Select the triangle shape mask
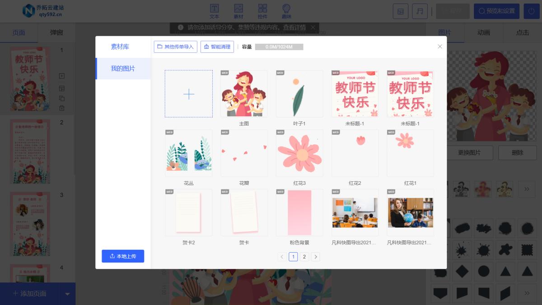This screenshot has height=305, width=542. pyautogui.click(x=505, y=272)
